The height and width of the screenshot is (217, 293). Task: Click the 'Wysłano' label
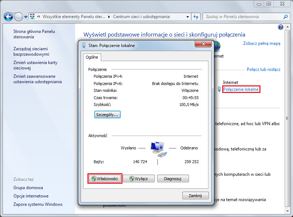[x=128, y=148]
